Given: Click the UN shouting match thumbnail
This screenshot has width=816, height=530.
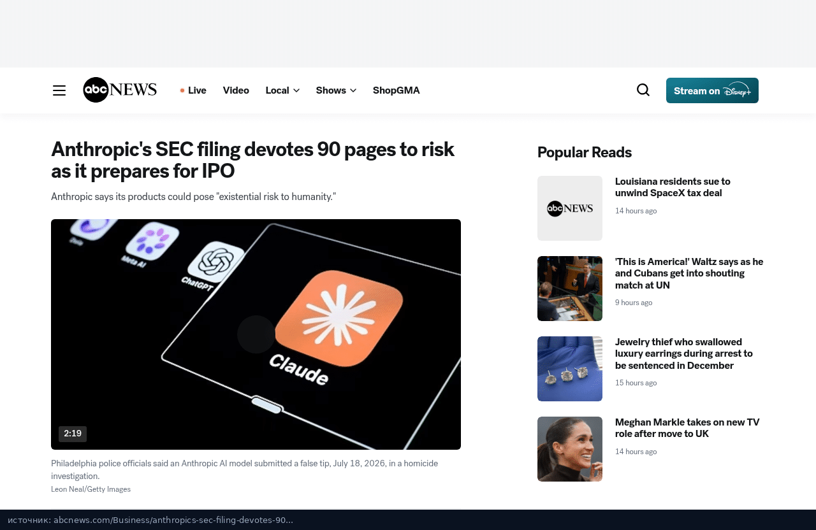Looking at the screenshot, I should (x=570, y=289).
